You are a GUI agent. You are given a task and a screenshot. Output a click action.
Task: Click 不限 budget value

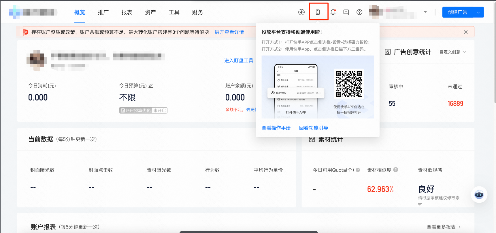[x=127, y=98]
